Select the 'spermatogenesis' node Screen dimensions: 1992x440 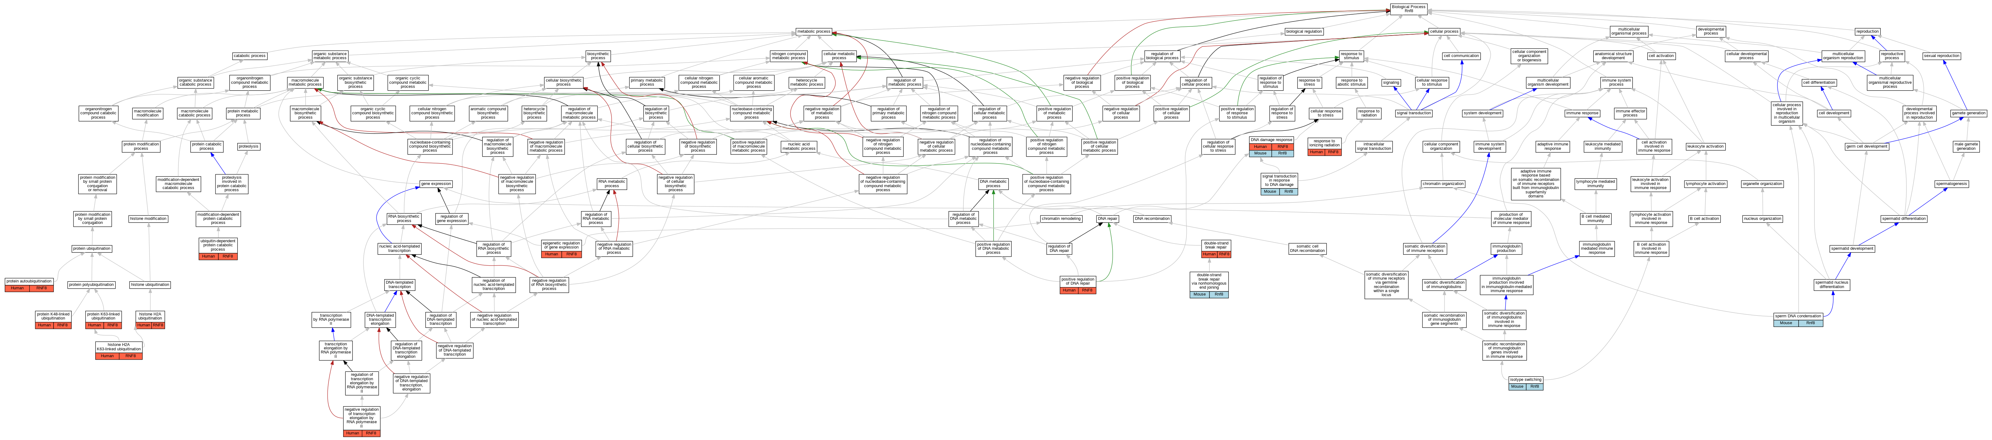(x=1952, y=184)
